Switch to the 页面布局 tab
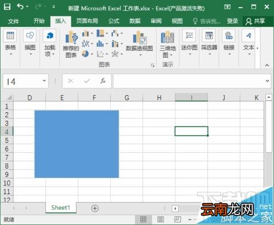 (87, 21)
